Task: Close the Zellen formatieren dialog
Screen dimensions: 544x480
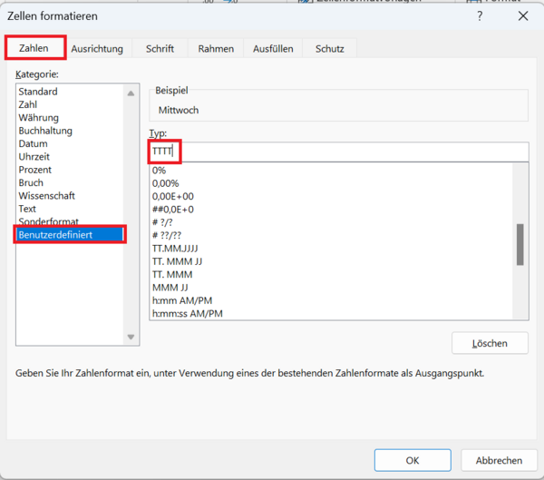Action: click(x=522, y=16)
